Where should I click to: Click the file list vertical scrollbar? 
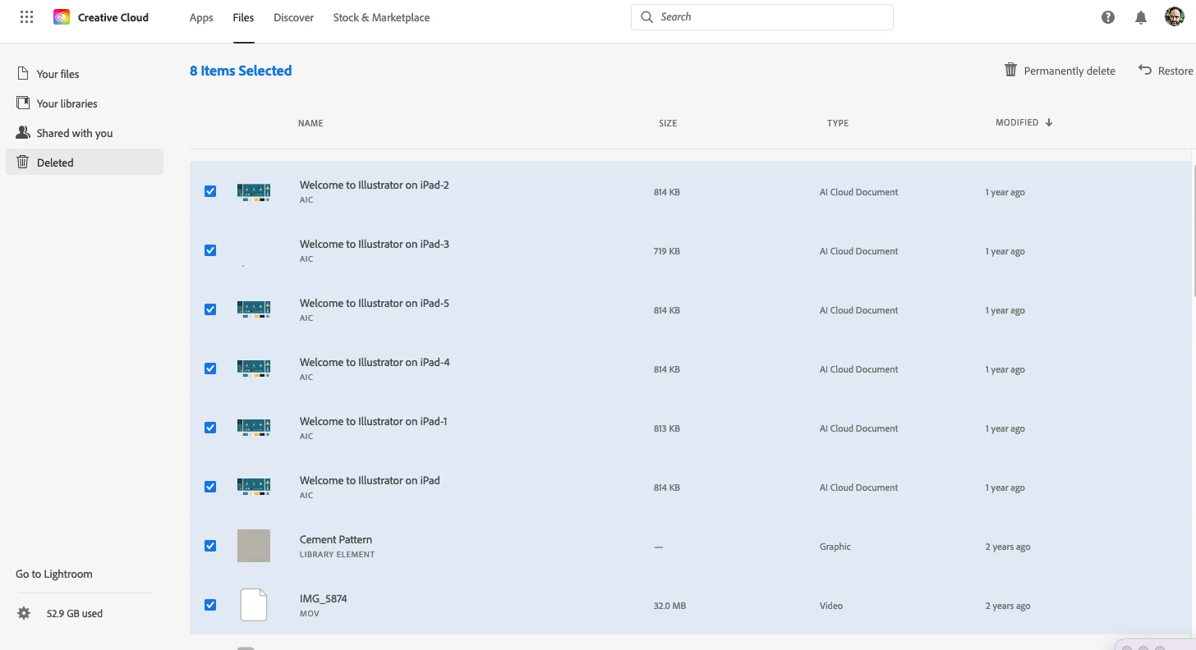pos(1194,230)
